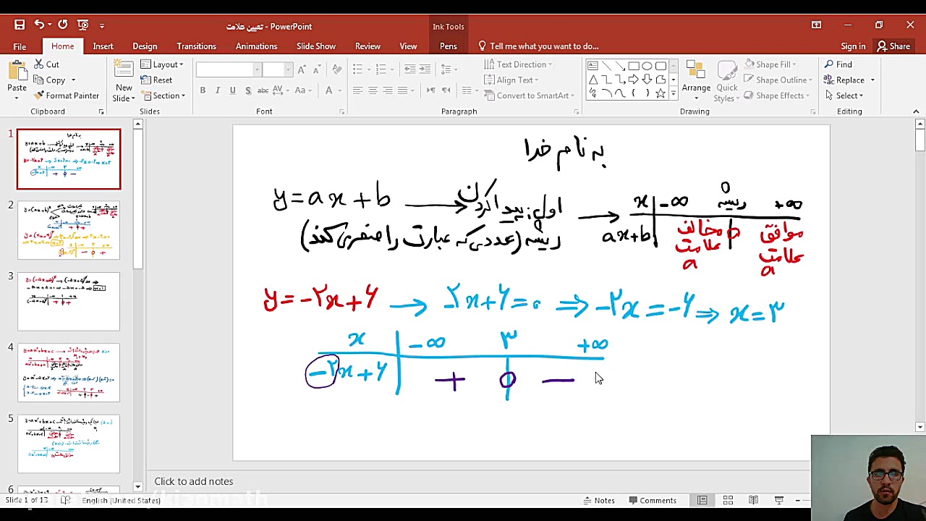
Task: Increase the font size
Action: click(x=302, y=69)
